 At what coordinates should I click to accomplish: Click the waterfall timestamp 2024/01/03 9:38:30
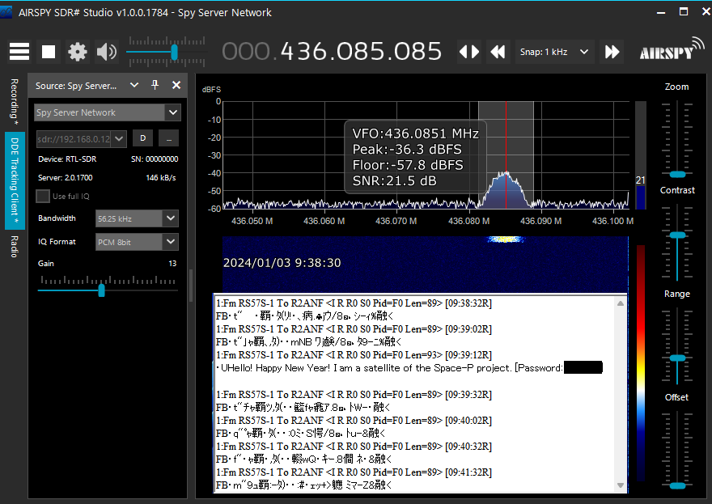click(x=282, y=263)
